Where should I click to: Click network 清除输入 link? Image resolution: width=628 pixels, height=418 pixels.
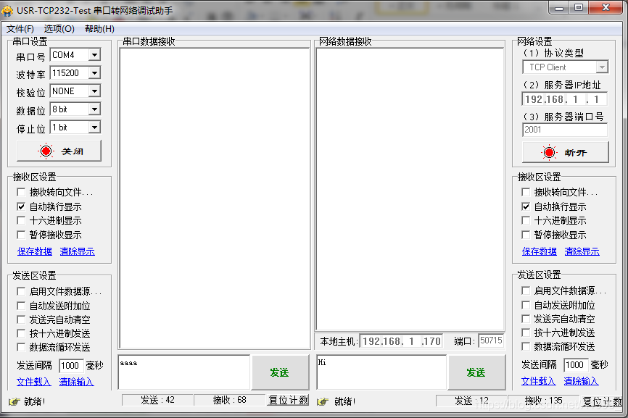(581, 381)
